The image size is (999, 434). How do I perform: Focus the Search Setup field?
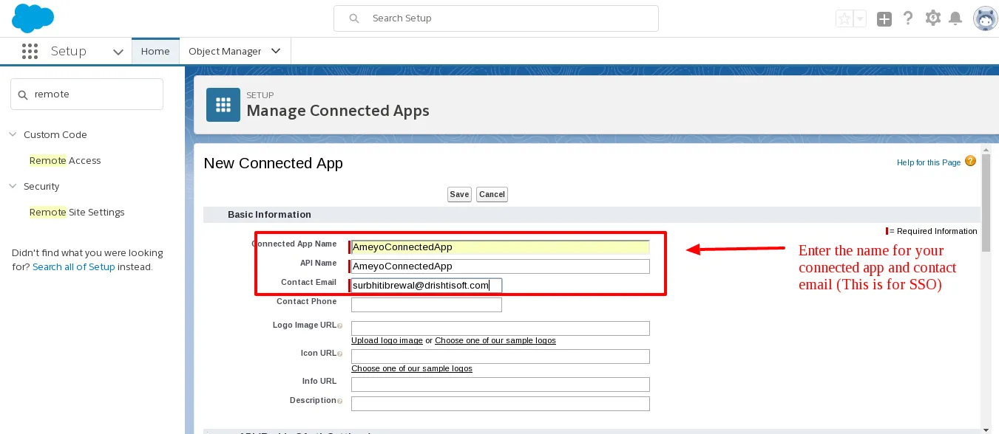496,18
